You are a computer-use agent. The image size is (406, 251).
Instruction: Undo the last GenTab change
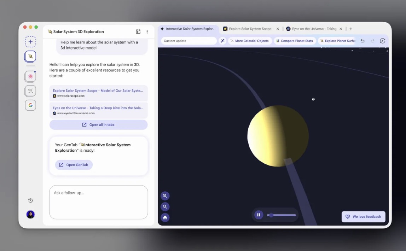coord(362,41)
